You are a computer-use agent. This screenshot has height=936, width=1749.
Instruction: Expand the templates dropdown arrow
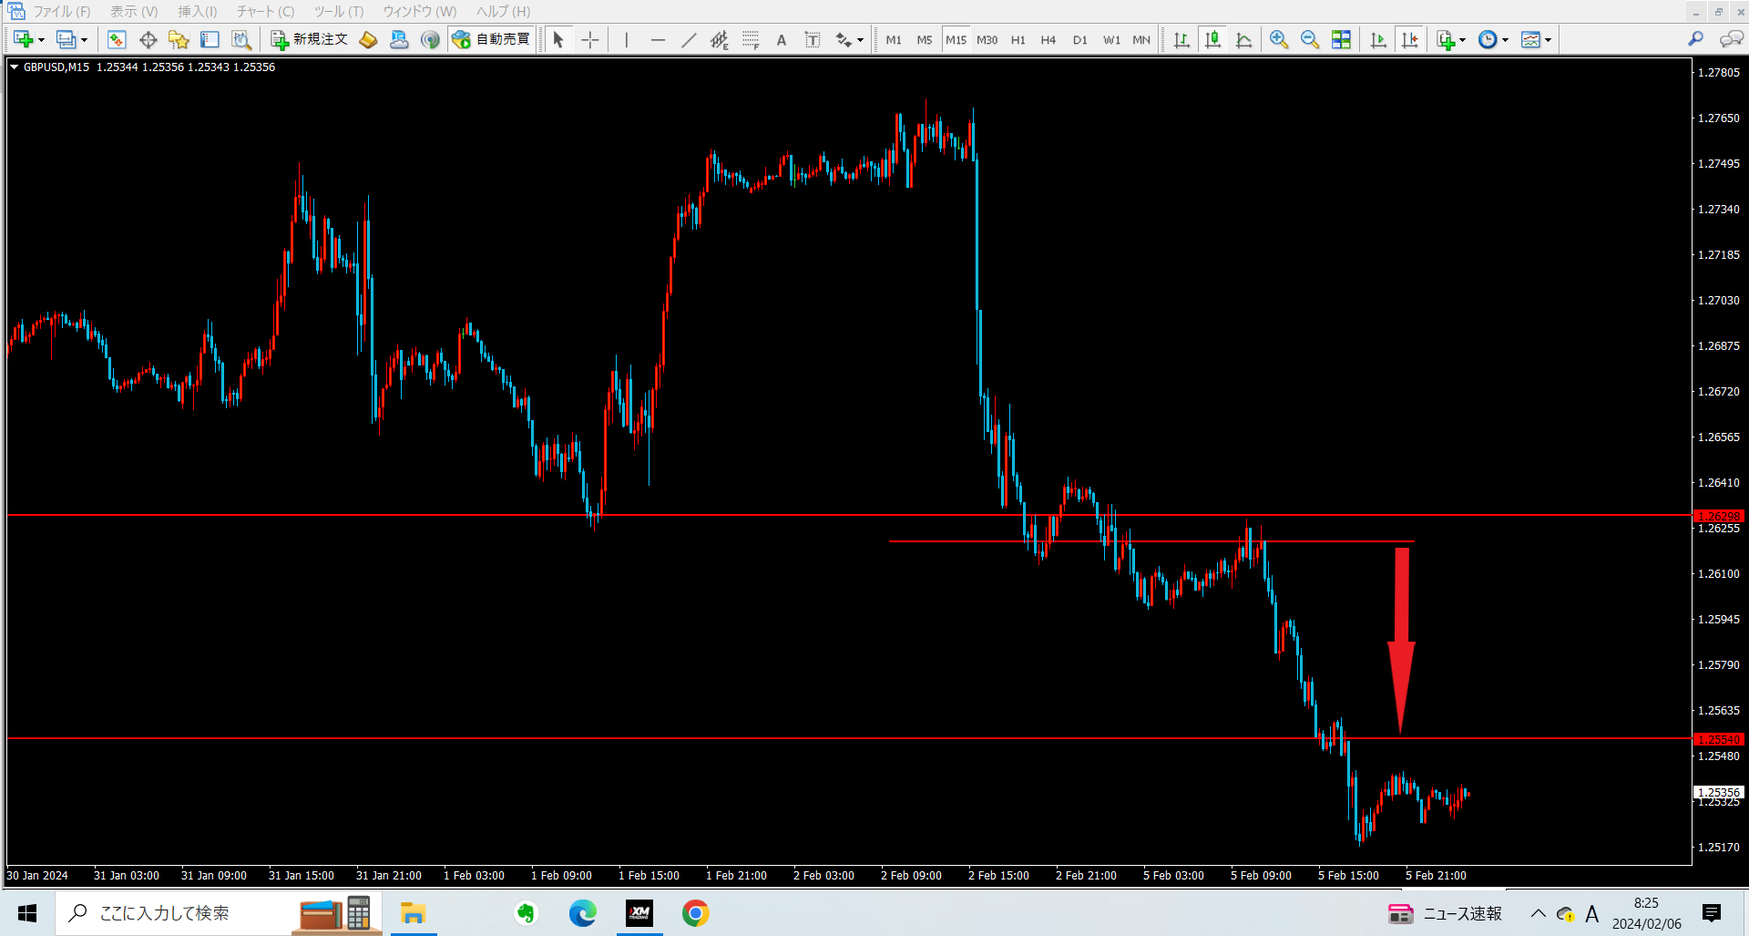point(1548,40)
